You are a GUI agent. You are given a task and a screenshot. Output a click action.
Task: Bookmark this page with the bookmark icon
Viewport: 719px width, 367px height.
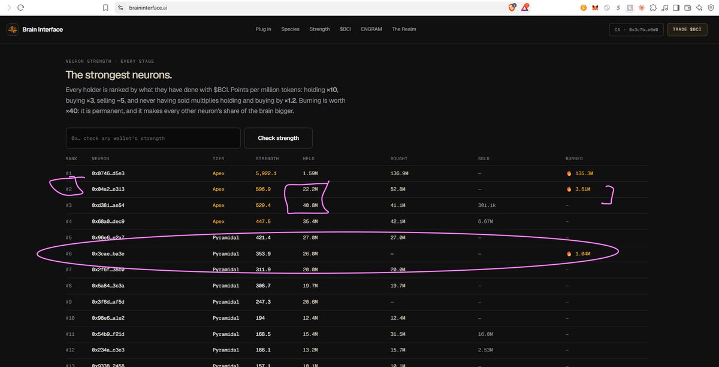105,8
